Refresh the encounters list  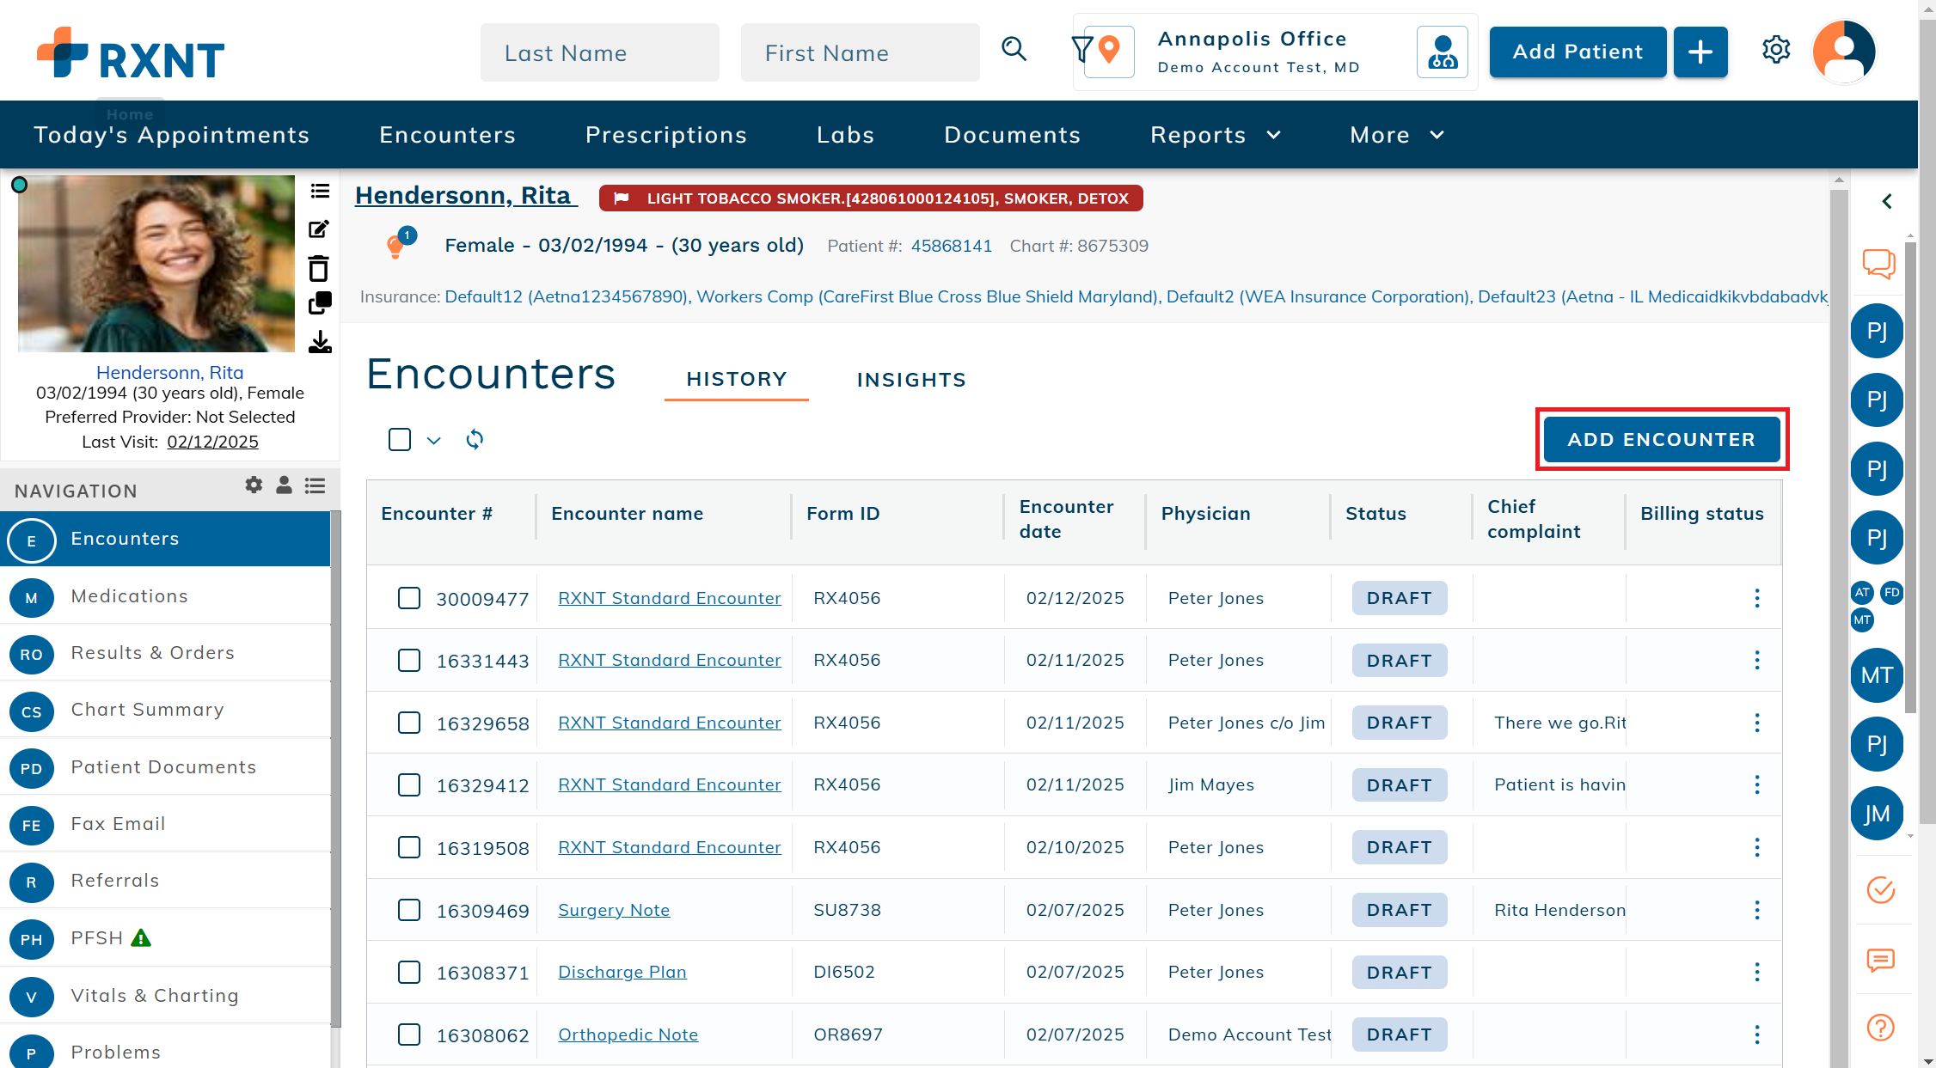[475, 440]
